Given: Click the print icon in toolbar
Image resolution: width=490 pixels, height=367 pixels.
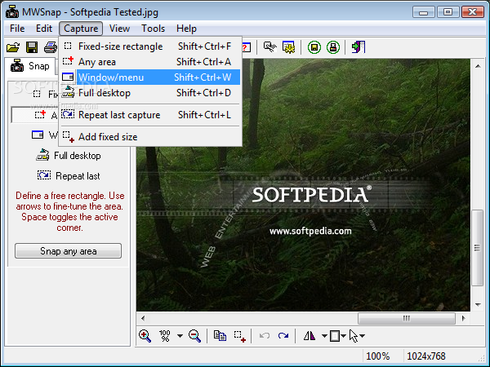Looking at the screenshot, I should coord(51,47).
